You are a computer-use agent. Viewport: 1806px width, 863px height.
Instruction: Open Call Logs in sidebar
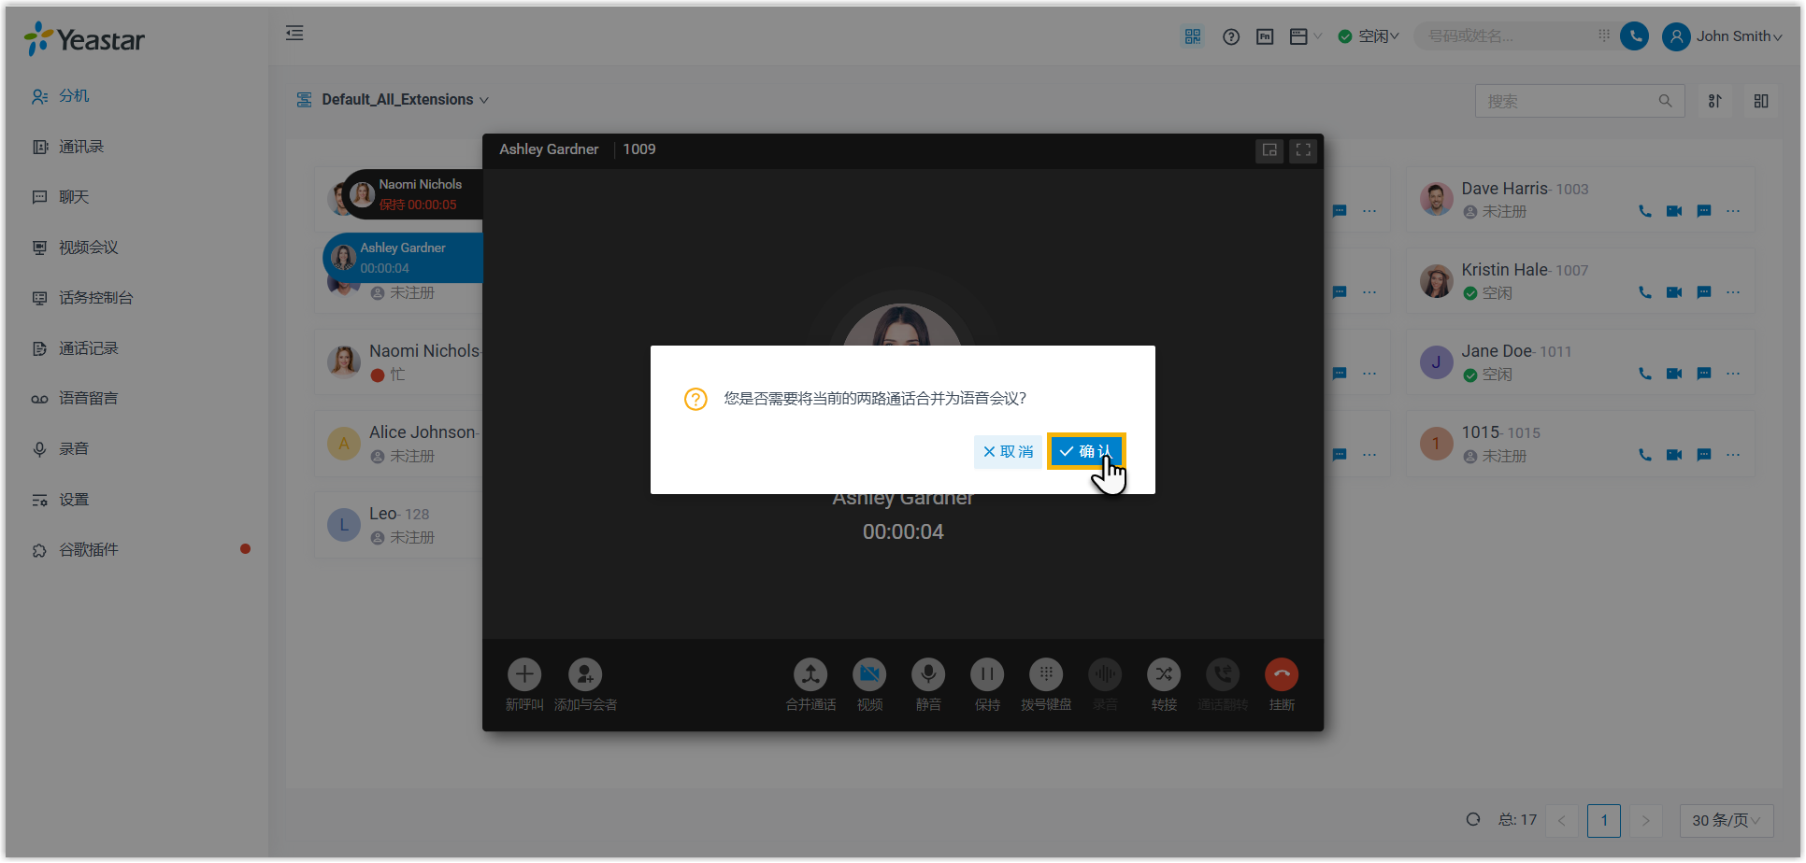pos(88,348)
